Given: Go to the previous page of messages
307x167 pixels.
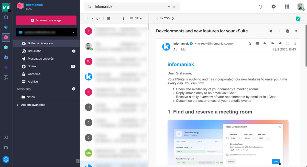Looking at the screenshot, I should (x=157, y=18).
